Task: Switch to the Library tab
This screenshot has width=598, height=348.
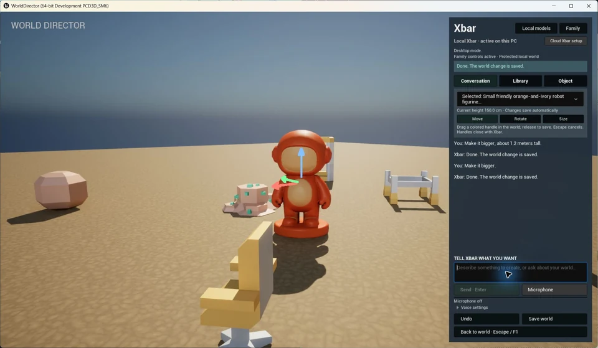Action: pos(520,81)
